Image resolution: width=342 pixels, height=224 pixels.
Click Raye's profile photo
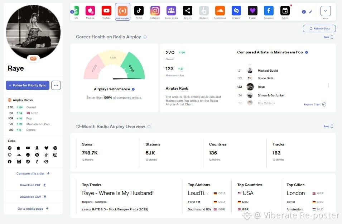33,32
